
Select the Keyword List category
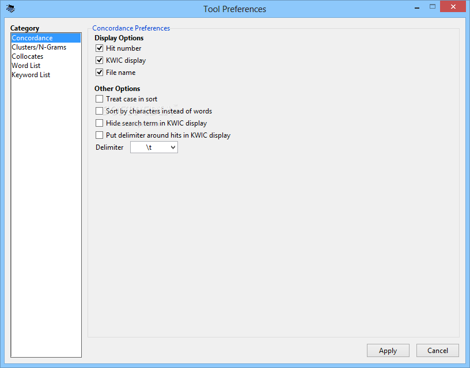click(46, 75)
